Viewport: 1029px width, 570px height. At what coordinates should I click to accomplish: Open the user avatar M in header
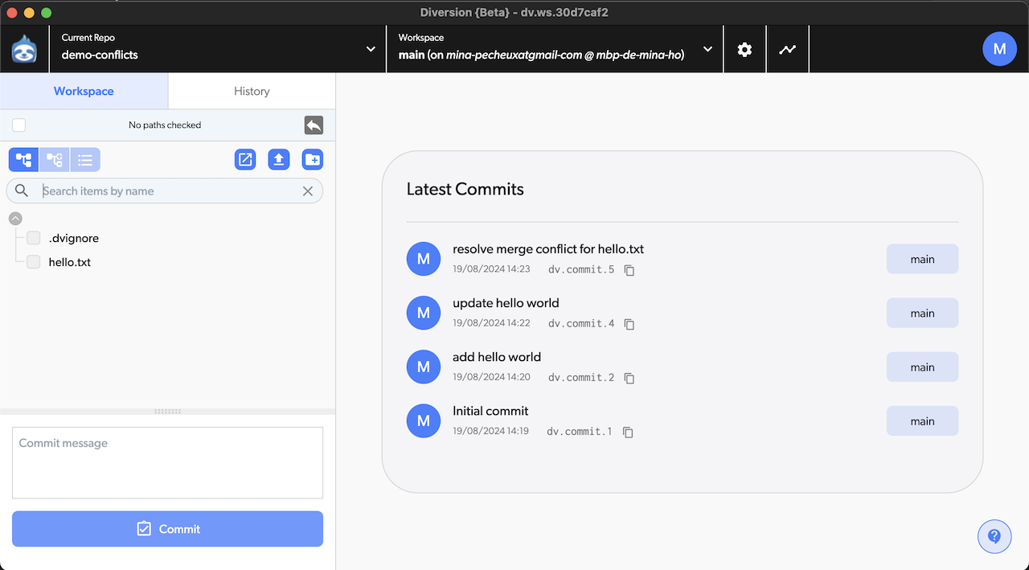click(999, 49)
